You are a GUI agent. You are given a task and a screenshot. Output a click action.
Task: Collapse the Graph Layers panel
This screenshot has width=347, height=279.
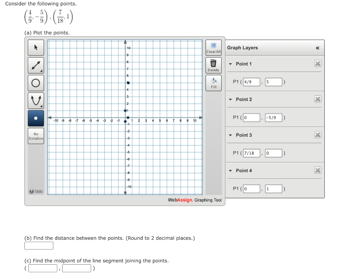pyautogui.click(x=318, y=48)
